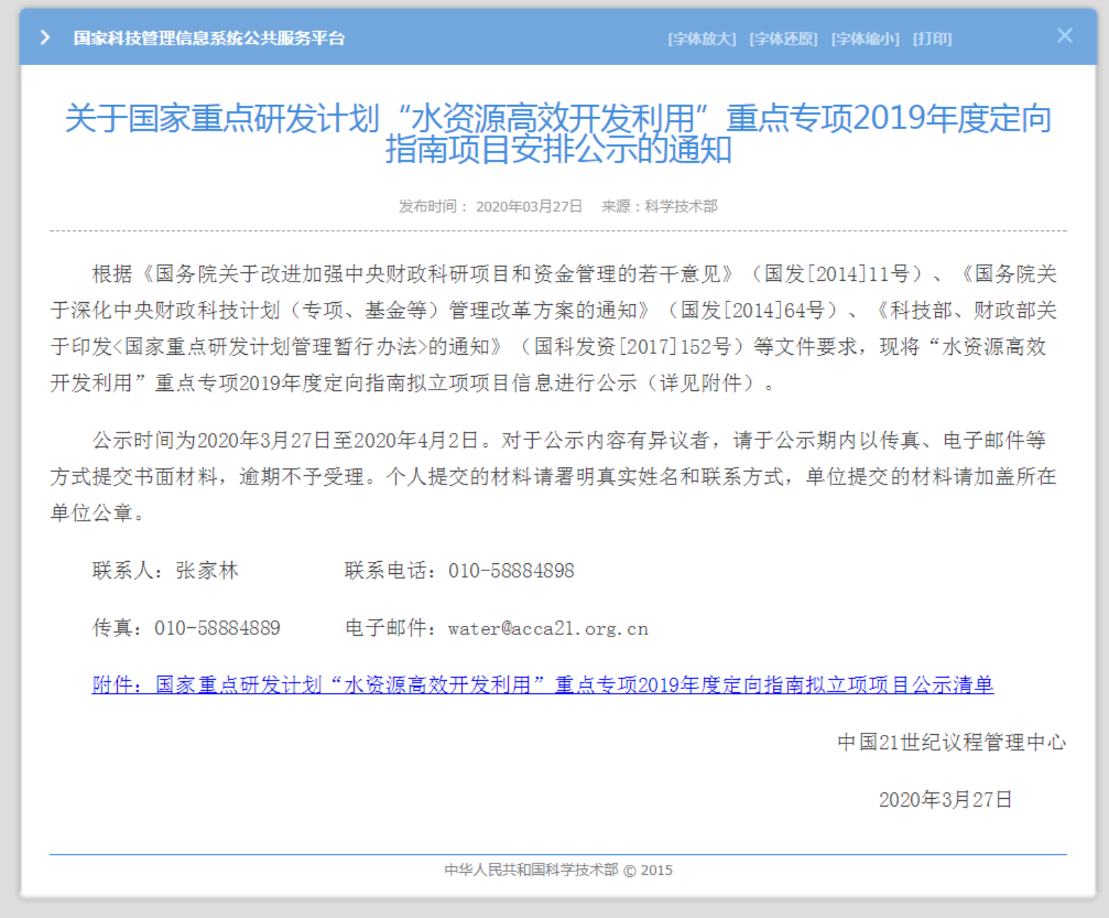Click 打印 to print the notice
This screenshot has height=918, width=1109.
[x=932, y=39]
